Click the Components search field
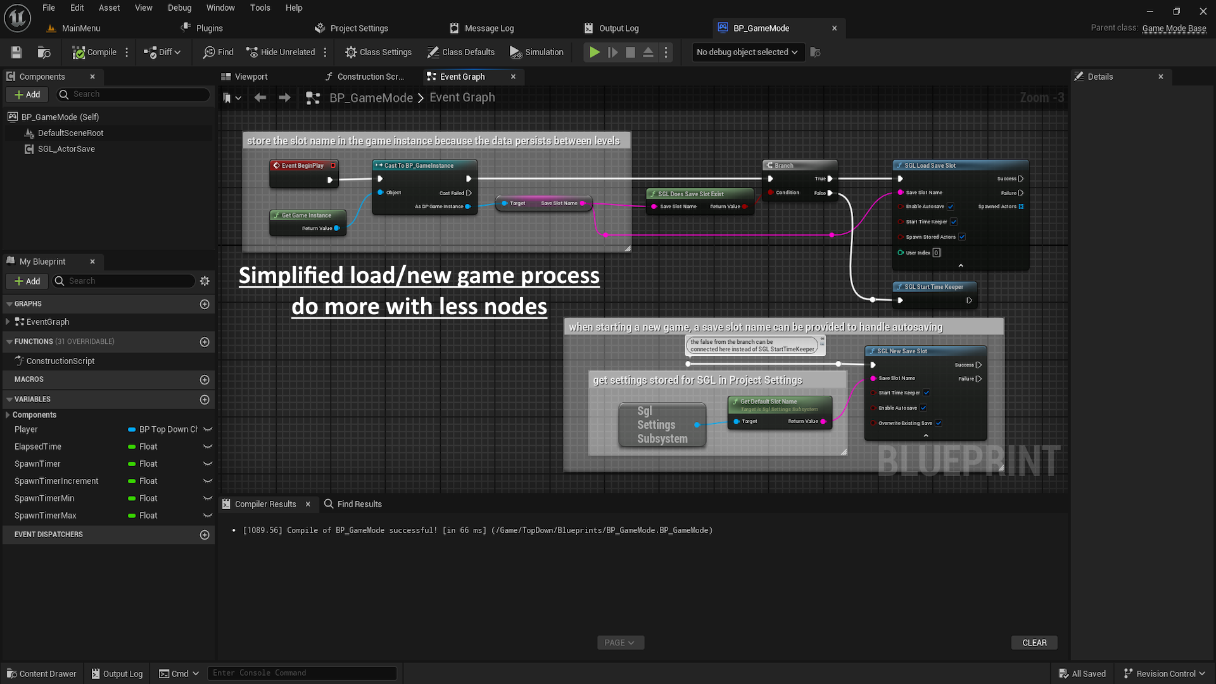This screenshot has width=1216, height=684. pos(133,94)
